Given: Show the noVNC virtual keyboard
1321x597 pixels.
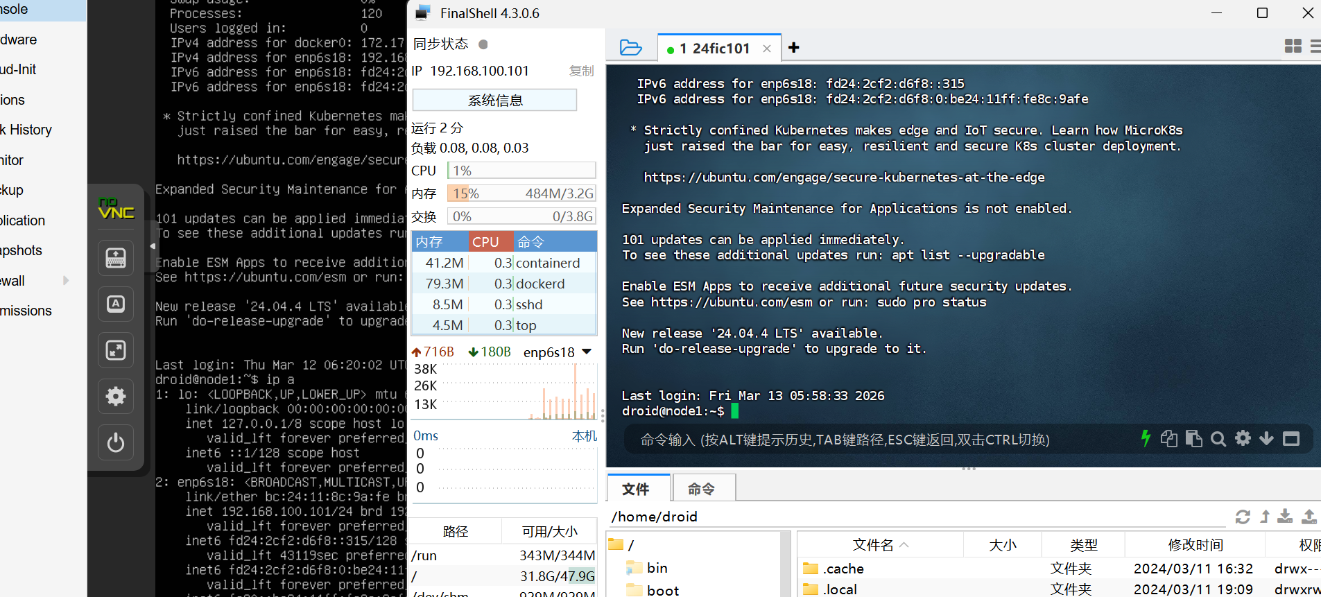Looking at the screenshot, I should [x=116, y=258].
